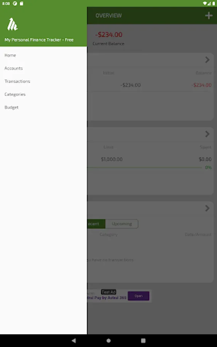The width and height of the screenshot is (217, 347).
Task: Tap the SD card icon in status bar
Action: pos(22,3)
